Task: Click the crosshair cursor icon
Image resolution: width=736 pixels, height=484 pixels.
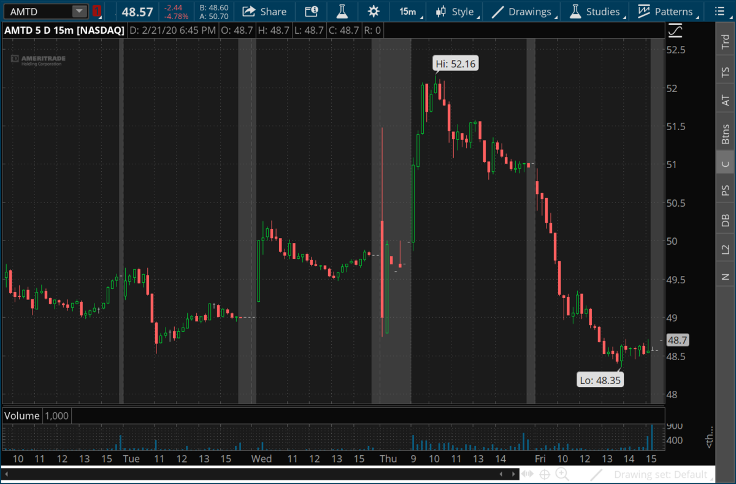Action: click(545, 474)
